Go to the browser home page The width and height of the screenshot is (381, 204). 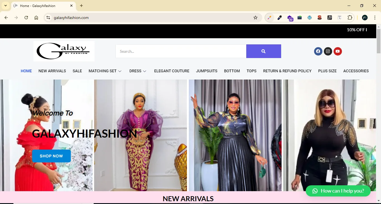pyautogui.click(x=36, y=18)
